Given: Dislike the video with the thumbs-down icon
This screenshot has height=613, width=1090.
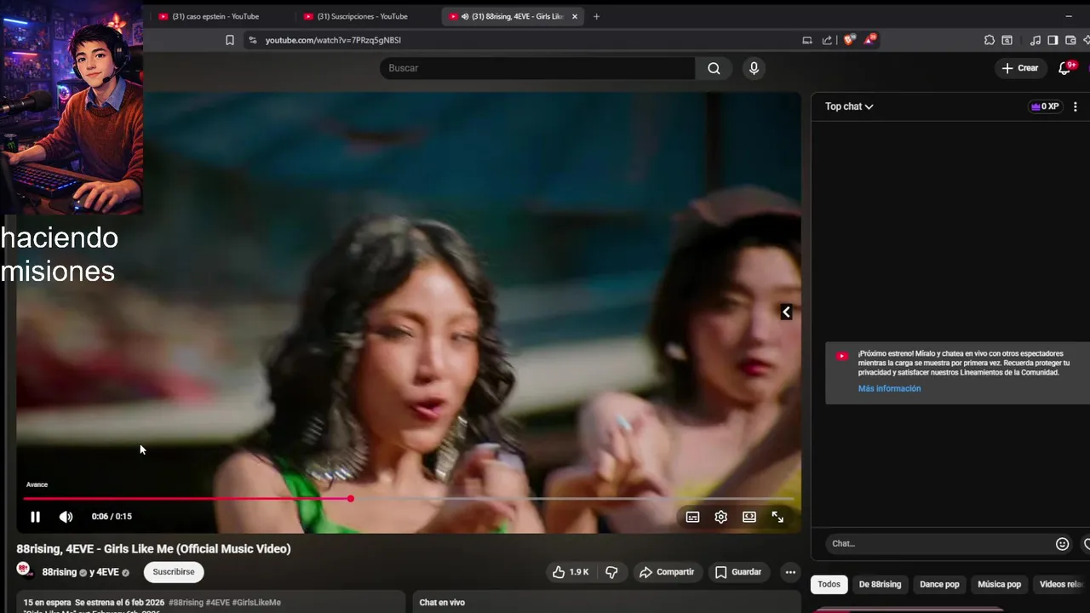Looking at the screenshot, I should 611,572.
